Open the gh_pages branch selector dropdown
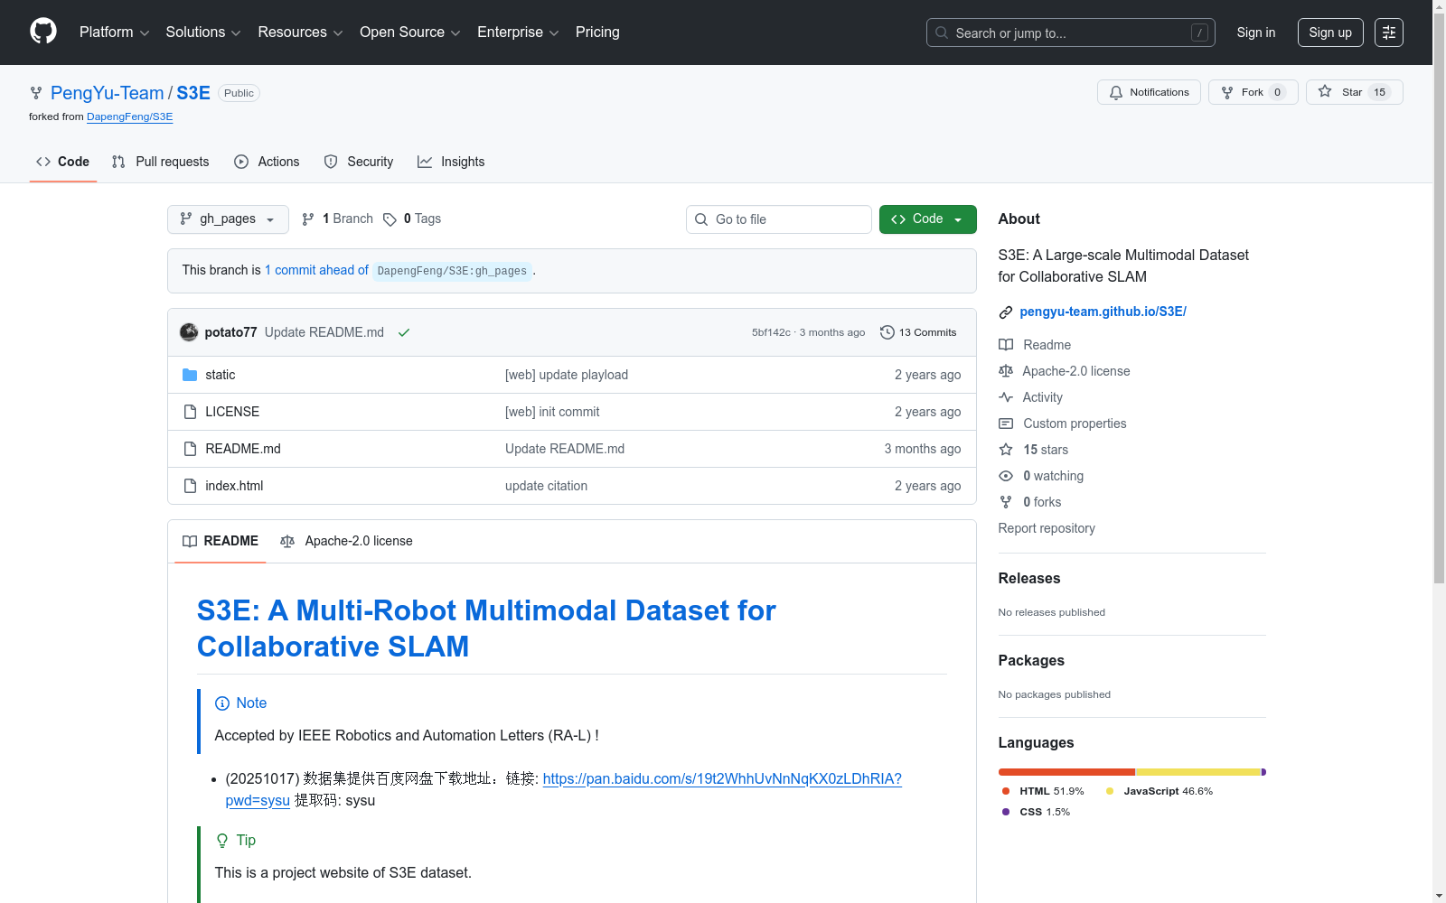Image resolution: width=1446 pixels, height=903 pixels. (x=228, y=219)
